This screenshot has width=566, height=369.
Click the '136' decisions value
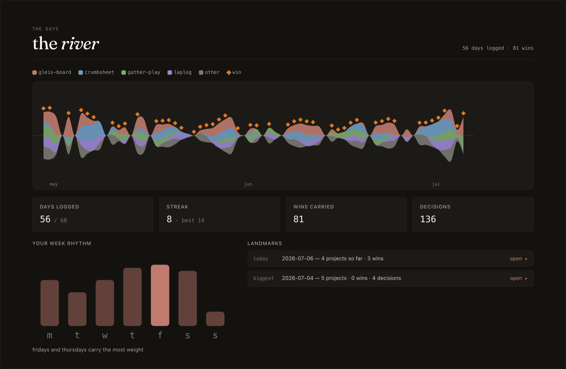coord(428,219)
